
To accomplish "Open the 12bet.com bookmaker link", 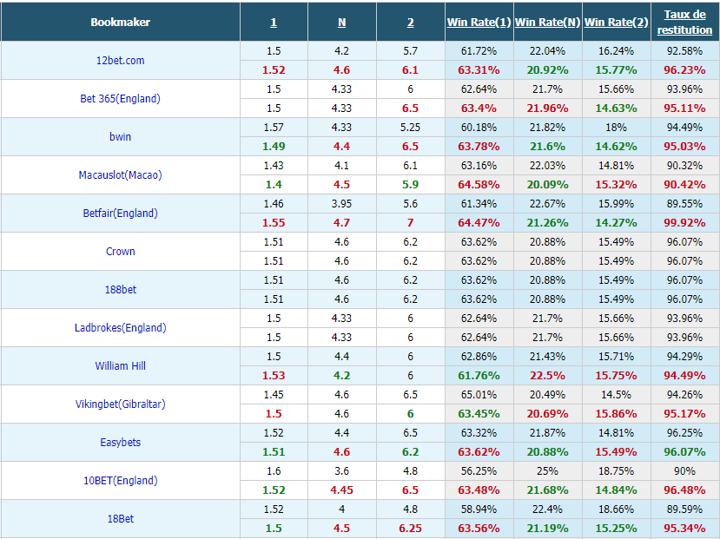I will tap(121, 61).
